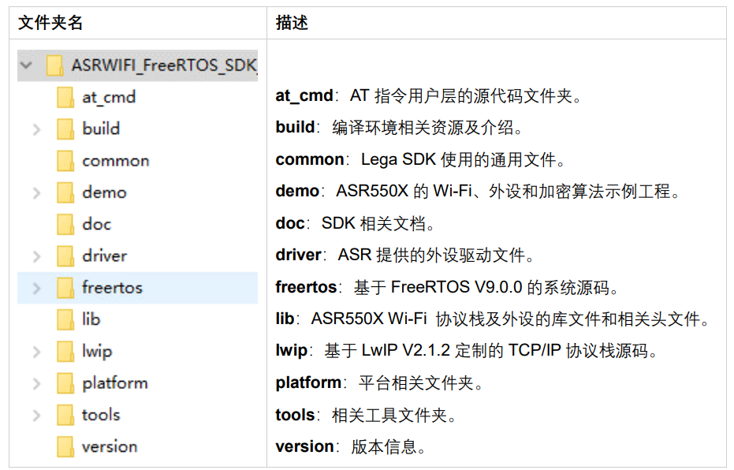Screen dimensions: 734x470
Task: Expand the platform folder chevron
Action: [37, 384]
